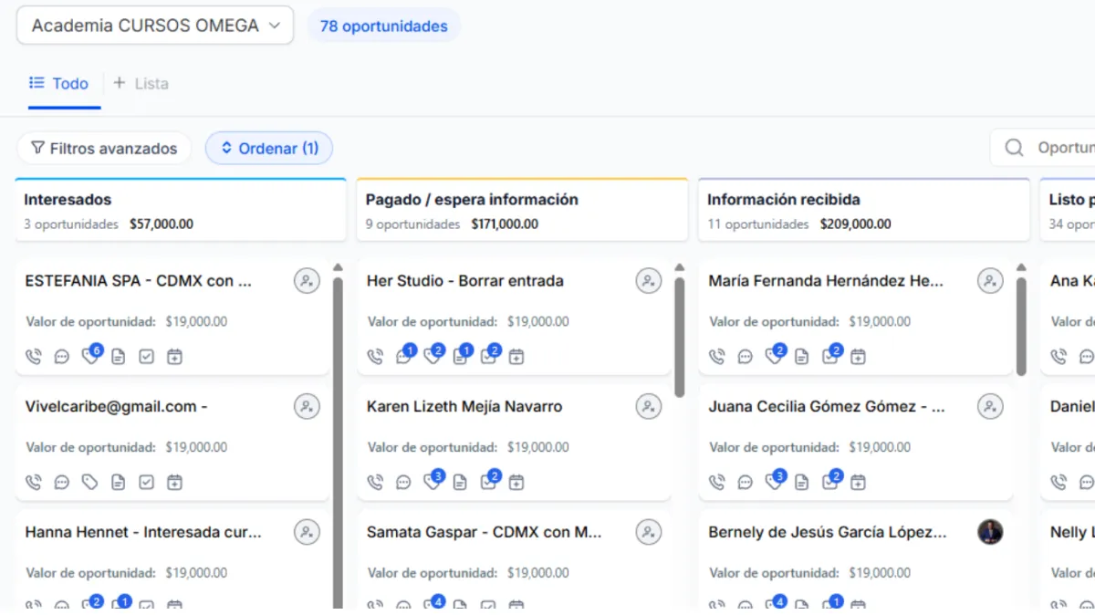Open tags icon on Juana Cecilia Gómez card
This screenshot has width=1095, height=615.
775,482
